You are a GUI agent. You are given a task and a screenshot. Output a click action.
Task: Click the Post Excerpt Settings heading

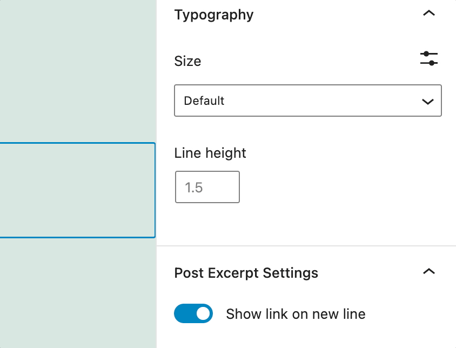246,273
